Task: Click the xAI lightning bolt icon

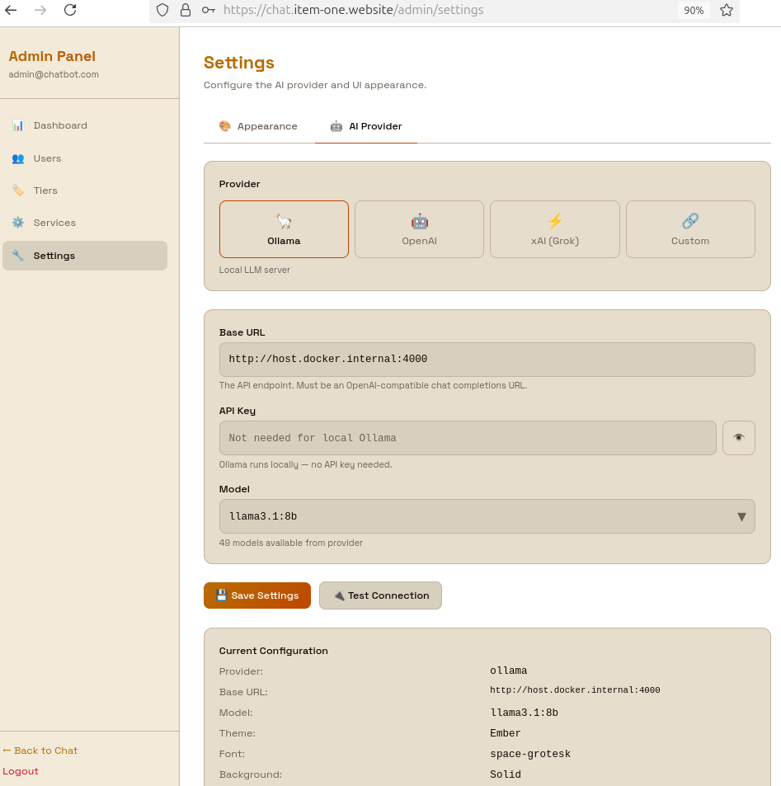Action: 555,221
